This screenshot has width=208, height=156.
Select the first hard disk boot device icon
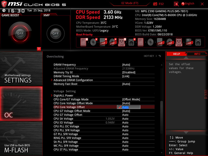(x=83, y=42)
